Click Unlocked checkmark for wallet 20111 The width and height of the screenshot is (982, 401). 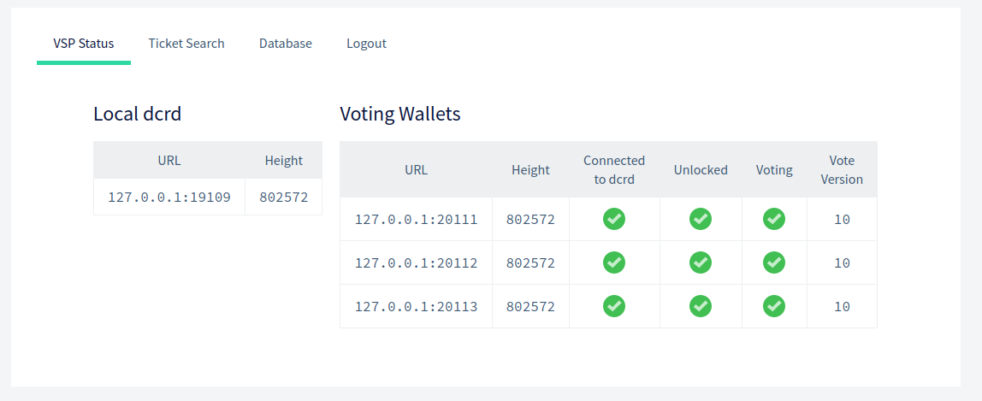point(701,219)
